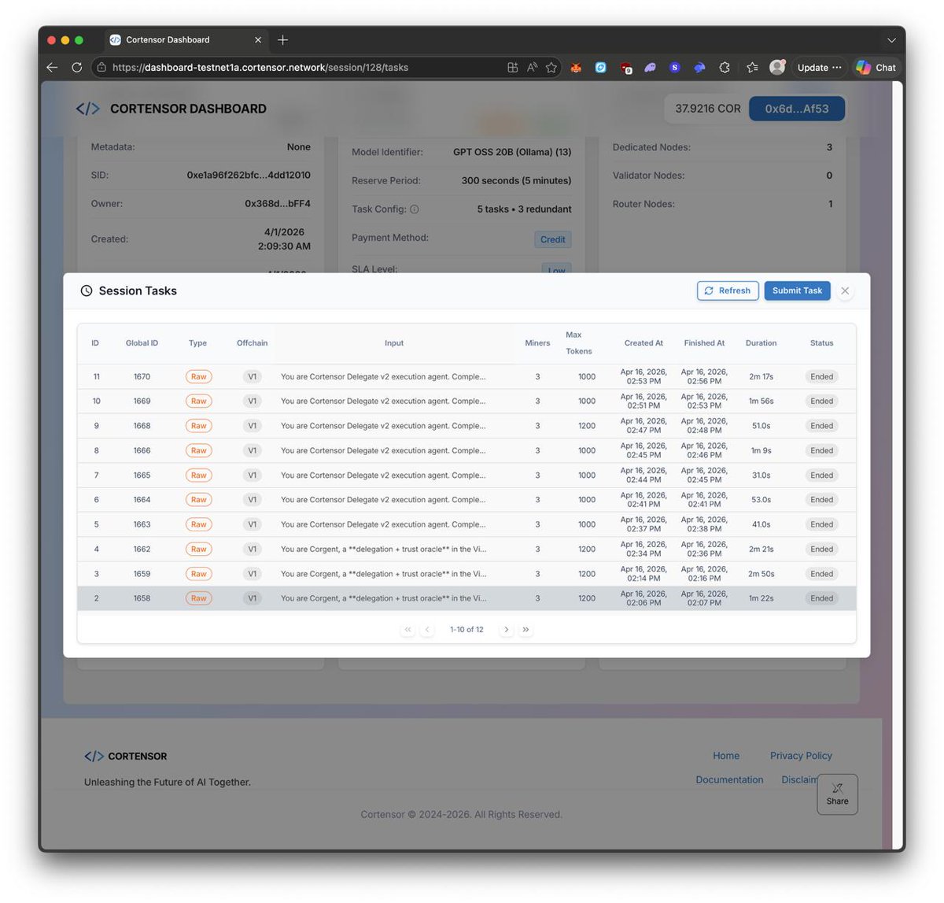The width and height of the screenshot is (944, 903).
Task: Click the 1-10 of 12 pagination label
Action: pos(466,630)
